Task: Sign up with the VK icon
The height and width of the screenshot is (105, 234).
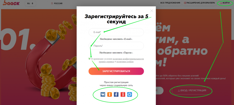Action: click(x=103, y=94)
